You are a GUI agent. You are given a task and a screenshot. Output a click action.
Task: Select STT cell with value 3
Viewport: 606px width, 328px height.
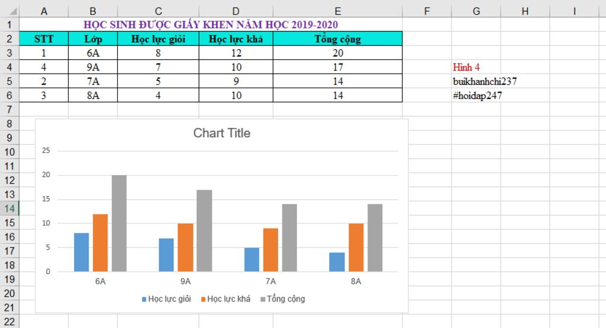pos(44,95)
